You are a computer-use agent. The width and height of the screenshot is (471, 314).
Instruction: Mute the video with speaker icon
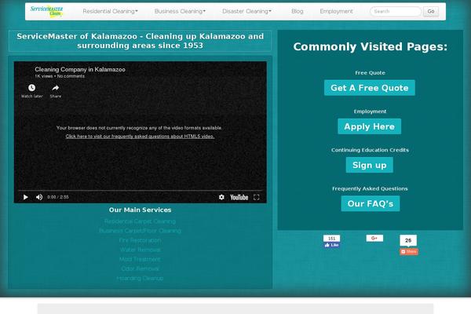click(x=39, y=197)
